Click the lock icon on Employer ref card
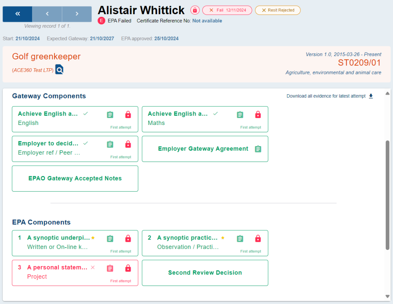393x304 pixels. pos(128,144)
